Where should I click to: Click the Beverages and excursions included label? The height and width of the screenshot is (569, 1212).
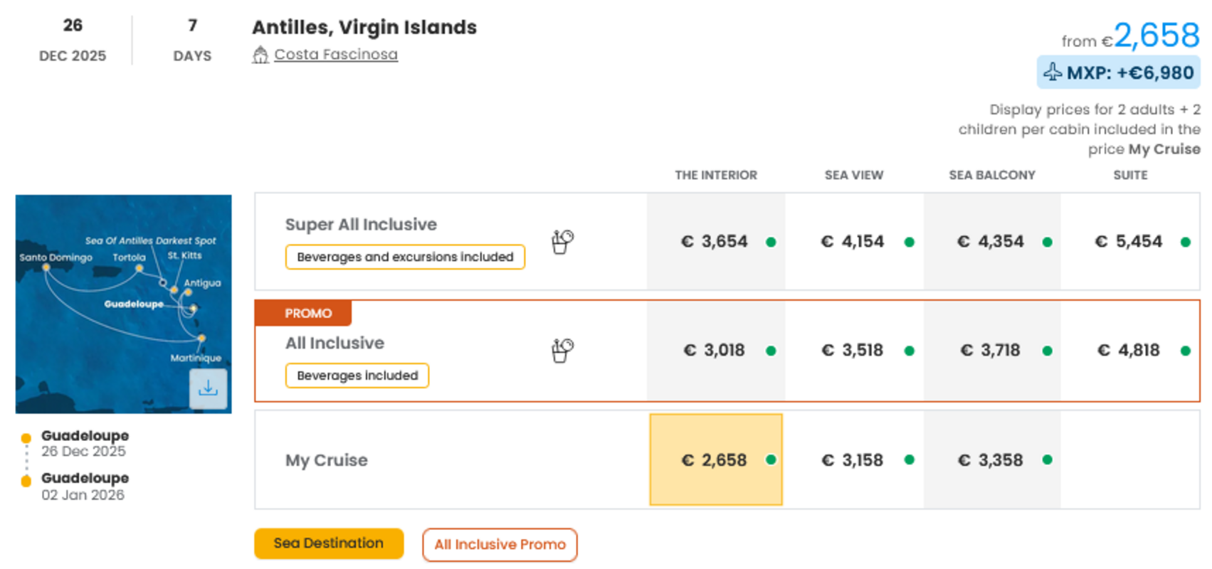[x=405, y=257]
